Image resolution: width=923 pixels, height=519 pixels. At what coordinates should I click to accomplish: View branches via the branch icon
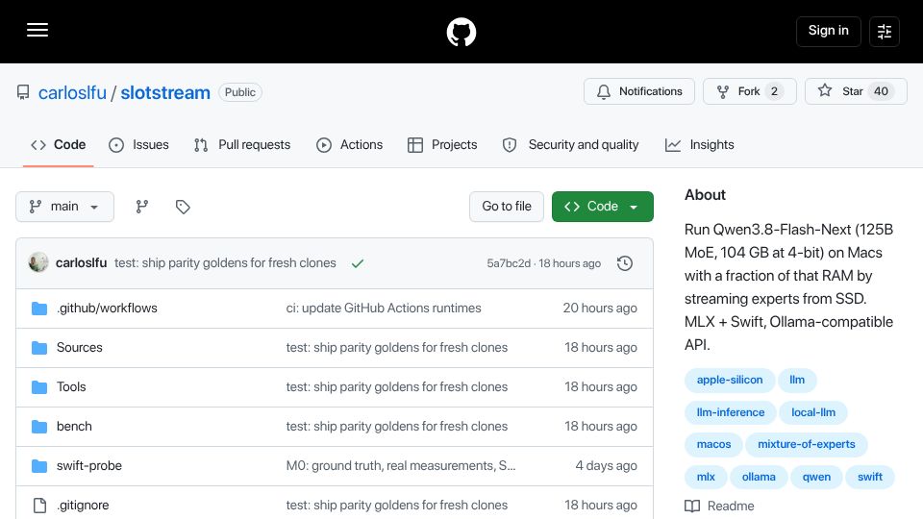[x=142, y=207]
